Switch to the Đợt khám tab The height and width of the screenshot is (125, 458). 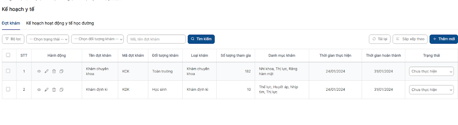(11, 23)
